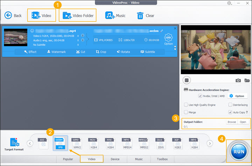252x166 pixels.
Task: Open the No Subtitle selector dropdown
Action: click(x=78, y=45)
